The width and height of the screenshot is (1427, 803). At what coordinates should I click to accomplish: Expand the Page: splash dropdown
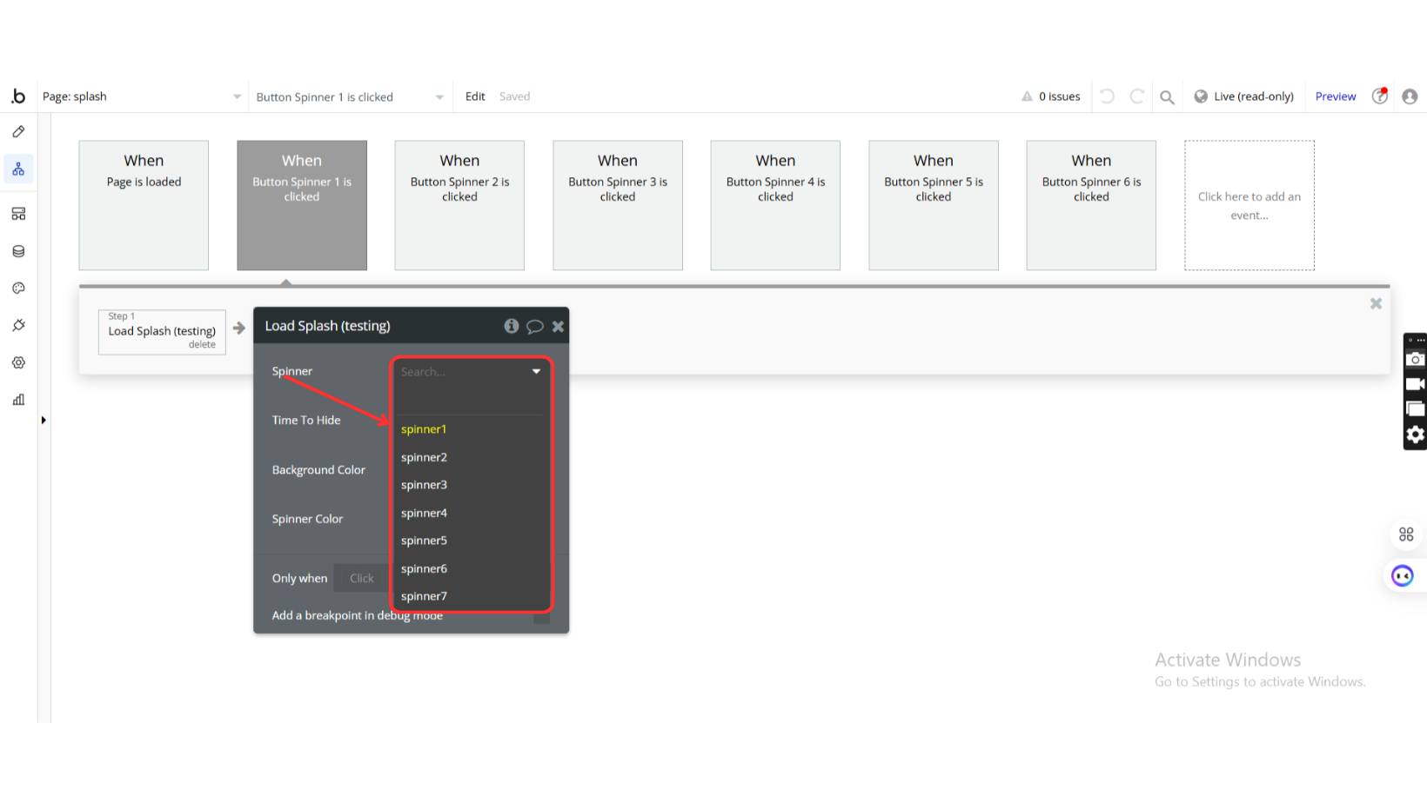(x=143, y=96)
